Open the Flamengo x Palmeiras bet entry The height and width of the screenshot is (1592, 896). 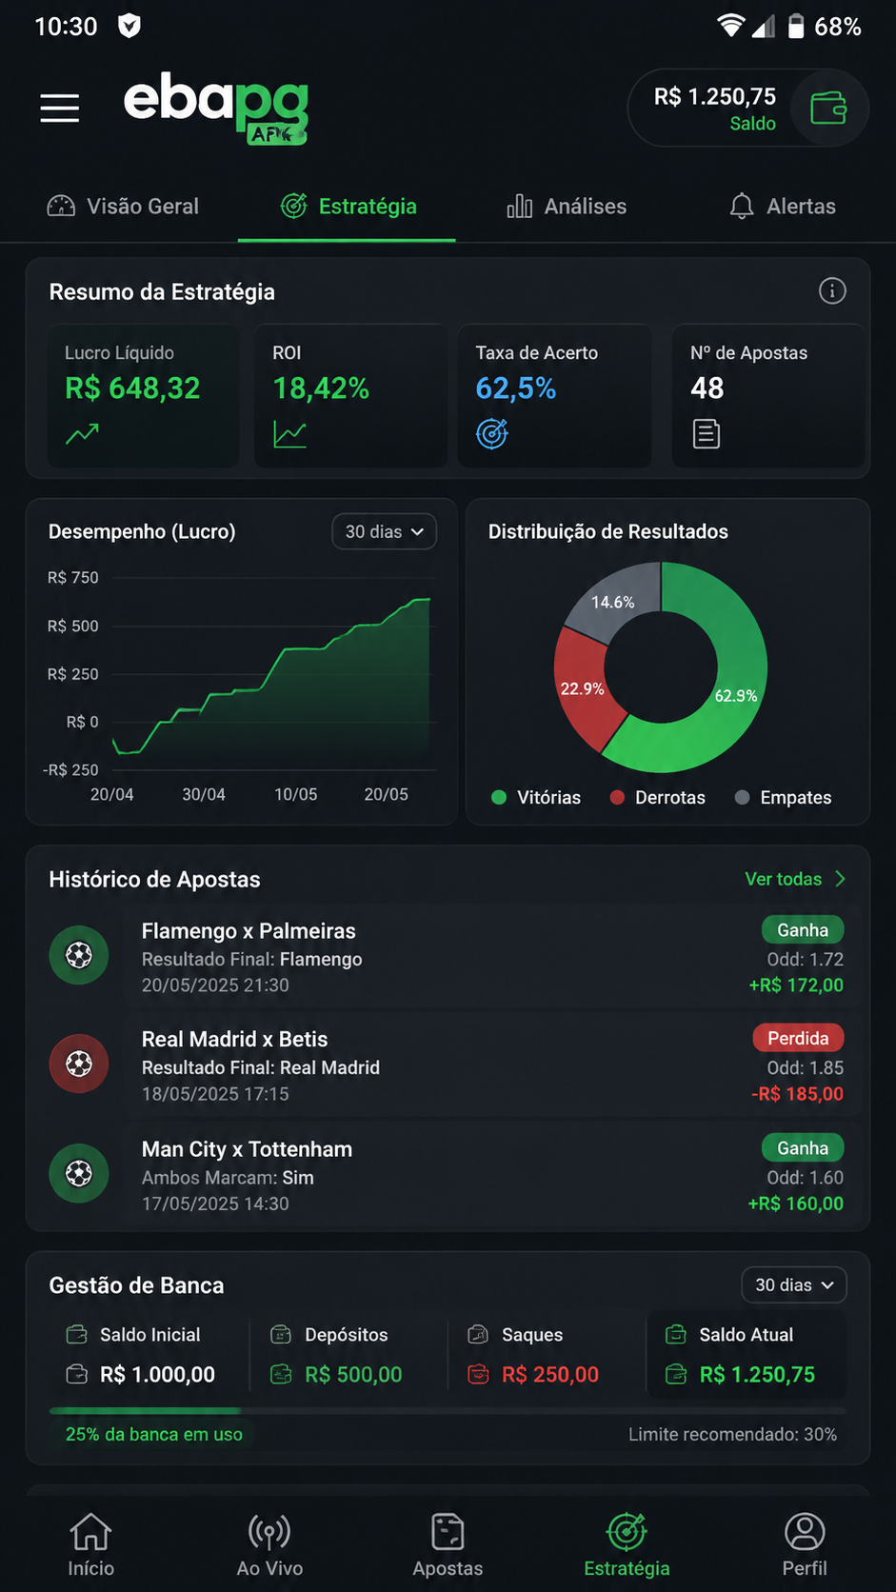447,956
